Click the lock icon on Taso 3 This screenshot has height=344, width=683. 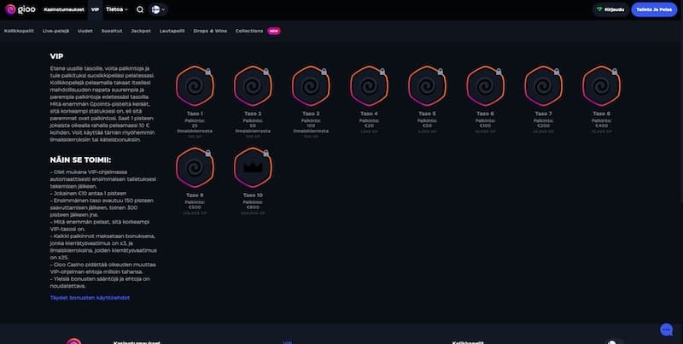(x=324, y=72)
